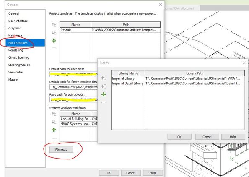Viewport: 249px width, 177px height.
Task: Click Library Name column header
Action: coord(128,73)
